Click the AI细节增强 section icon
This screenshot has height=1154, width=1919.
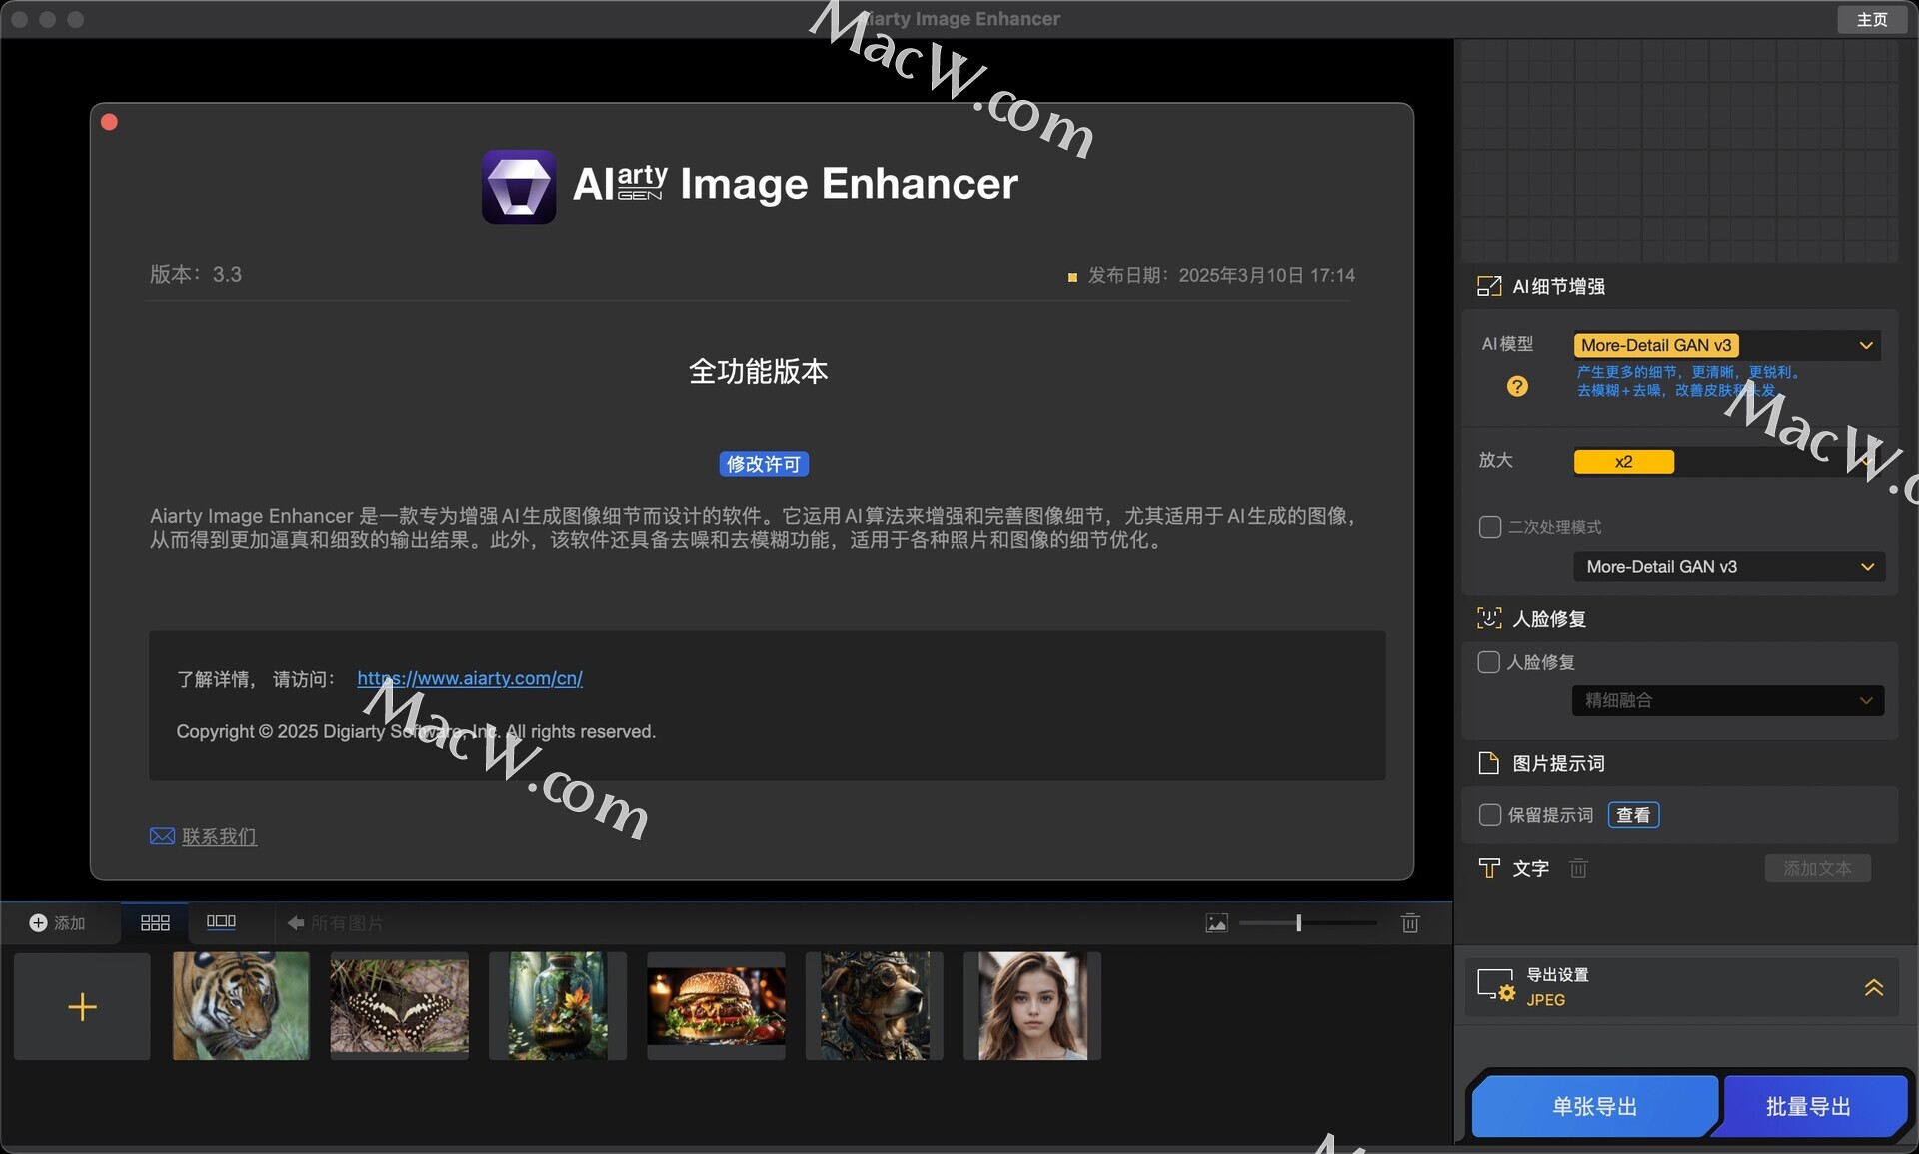(x=1489, y=287)
